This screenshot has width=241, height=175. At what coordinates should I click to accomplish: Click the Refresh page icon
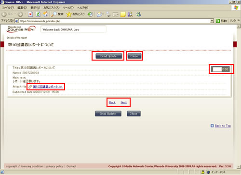click(x=38, y=14)
